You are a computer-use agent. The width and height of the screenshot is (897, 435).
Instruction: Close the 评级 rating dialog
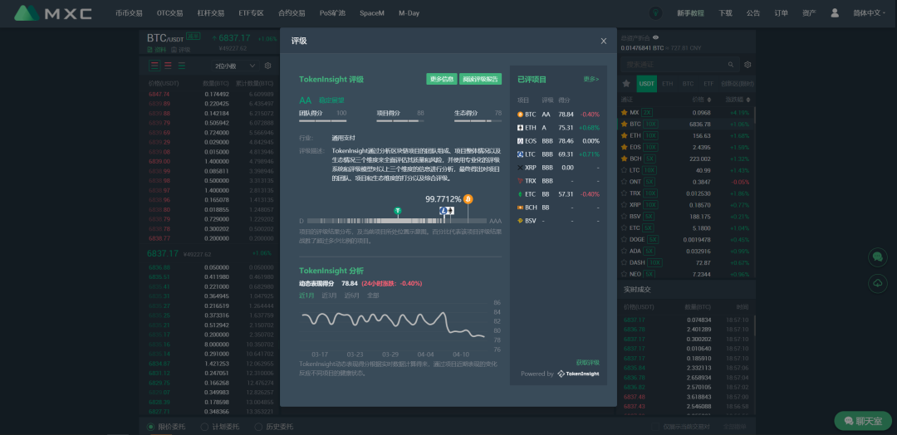point(604,42)
